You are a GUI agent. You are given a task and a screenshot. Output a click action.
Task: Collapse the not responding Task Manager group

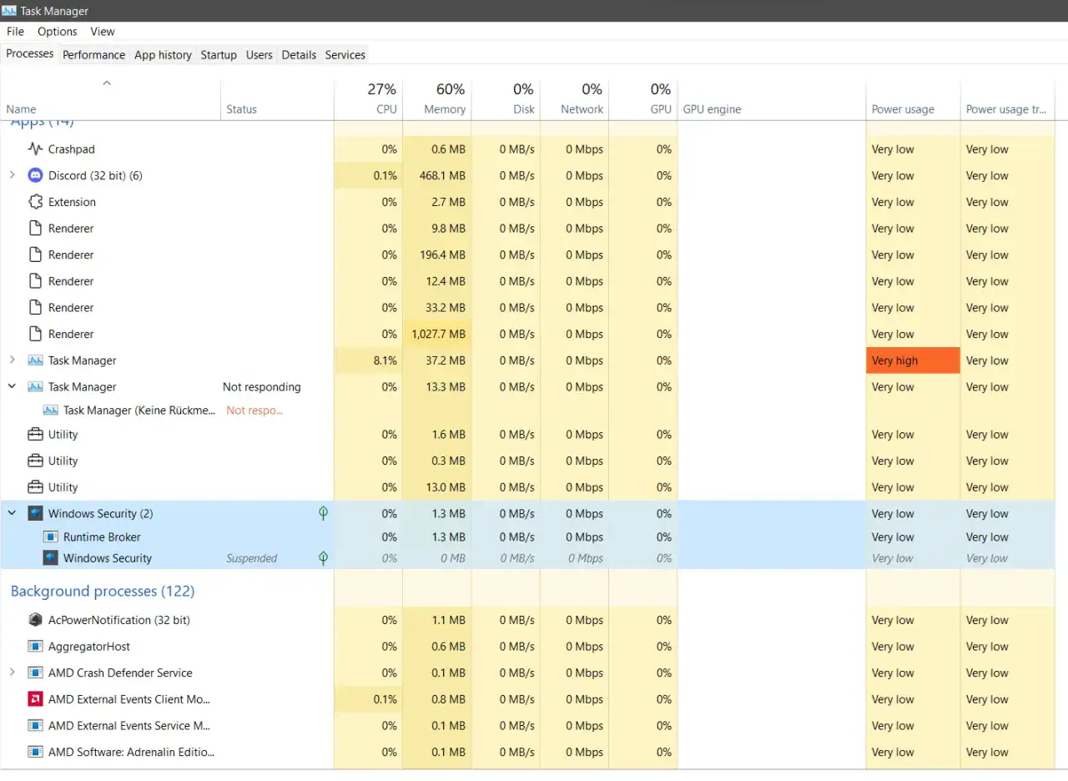[12, 387]
